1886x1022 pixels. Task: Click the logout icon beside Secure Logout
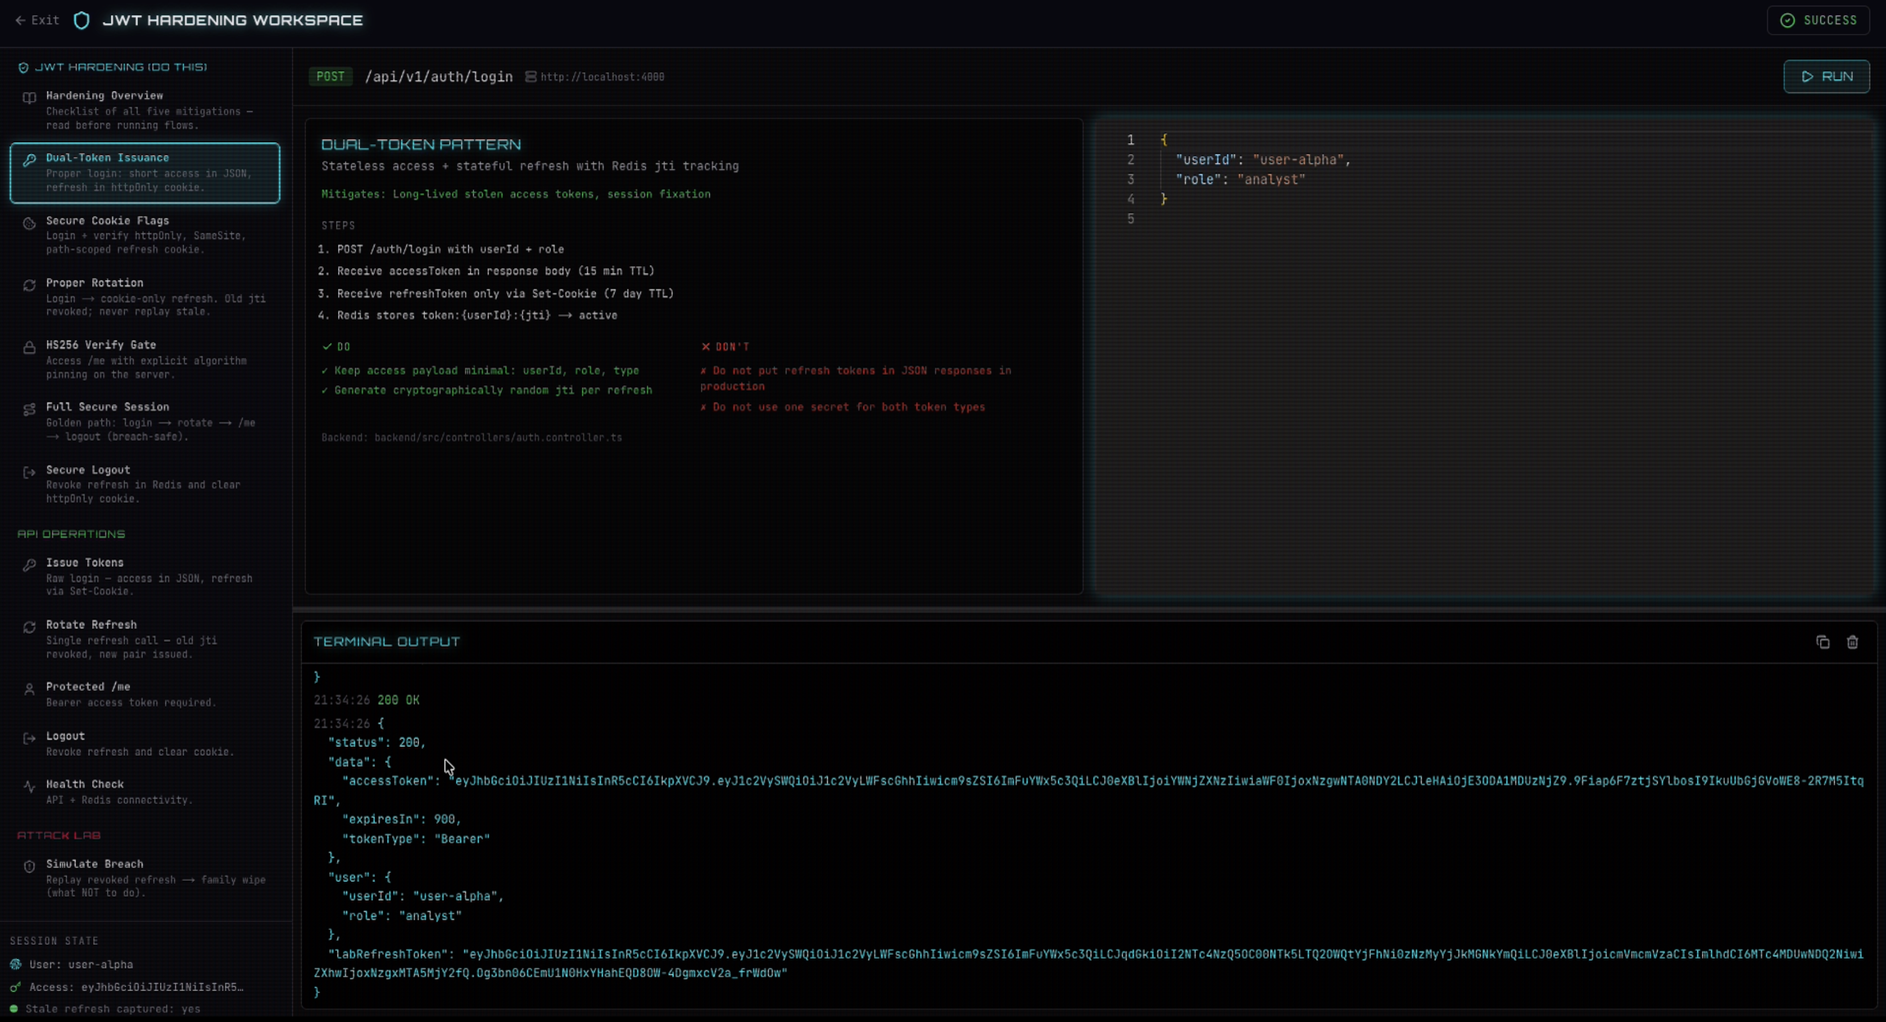tap(29, 472)
